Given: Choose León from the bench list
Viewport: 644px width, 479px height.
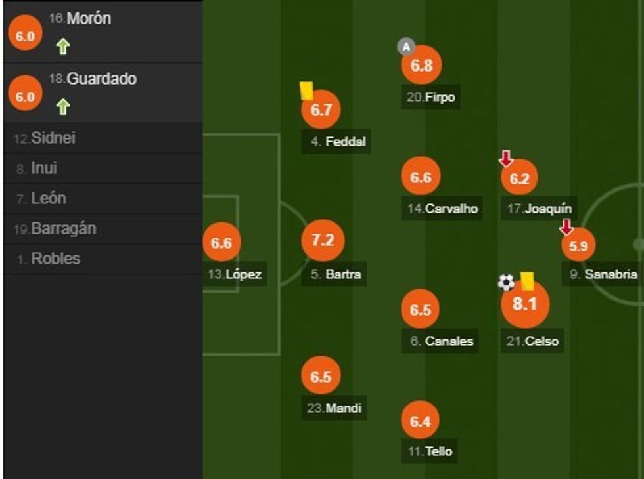Looking at the screenshot, I should click(x=48, y=198).
